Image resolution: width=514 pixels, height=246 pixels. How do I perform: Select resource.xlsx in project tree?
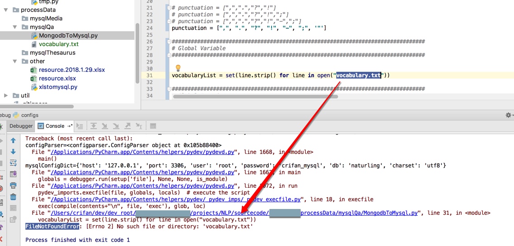click(x=57, y=78)
